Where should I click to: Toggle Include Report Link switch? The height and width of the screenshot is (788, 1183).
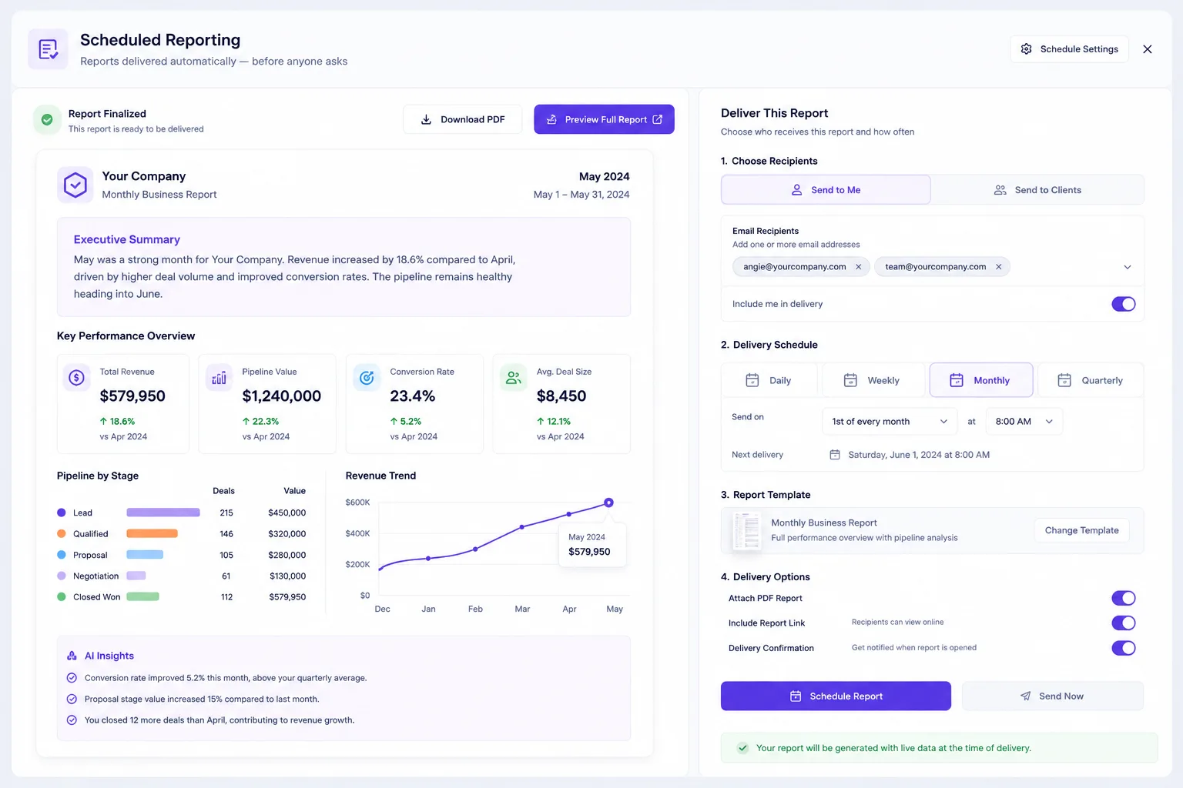pyautogui.click(x=1124, y=623)
